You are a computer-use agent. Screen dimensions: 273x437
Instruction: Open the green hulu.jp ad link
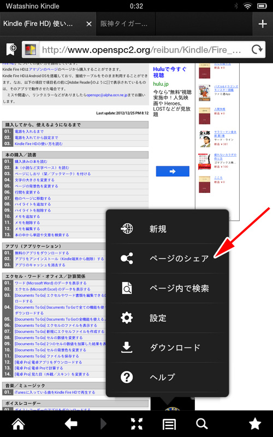coord(161,84)
